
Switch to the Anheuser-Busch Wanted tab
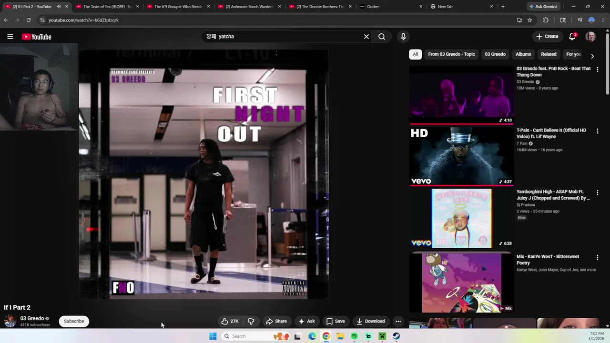[249, 7]
